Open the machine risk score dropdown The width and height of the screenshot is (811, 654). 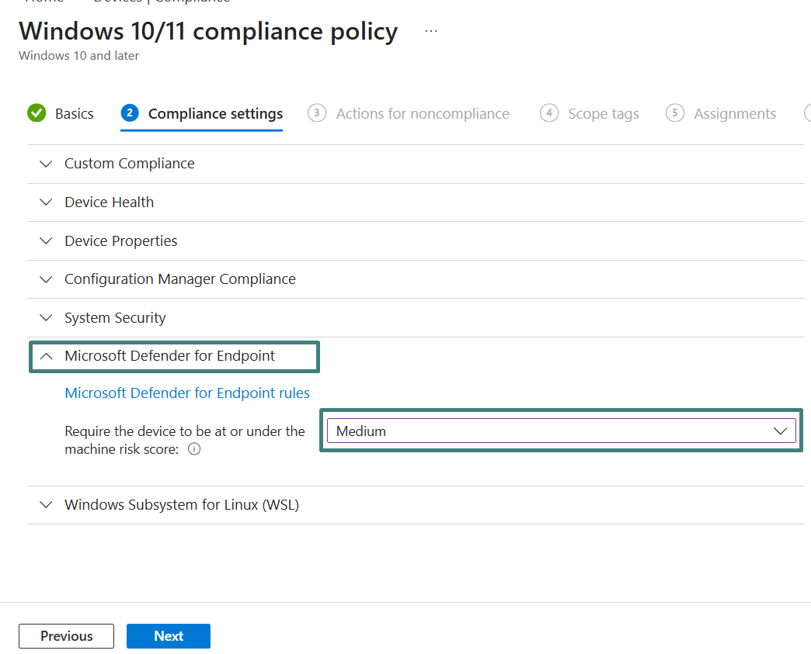point(561,431)
